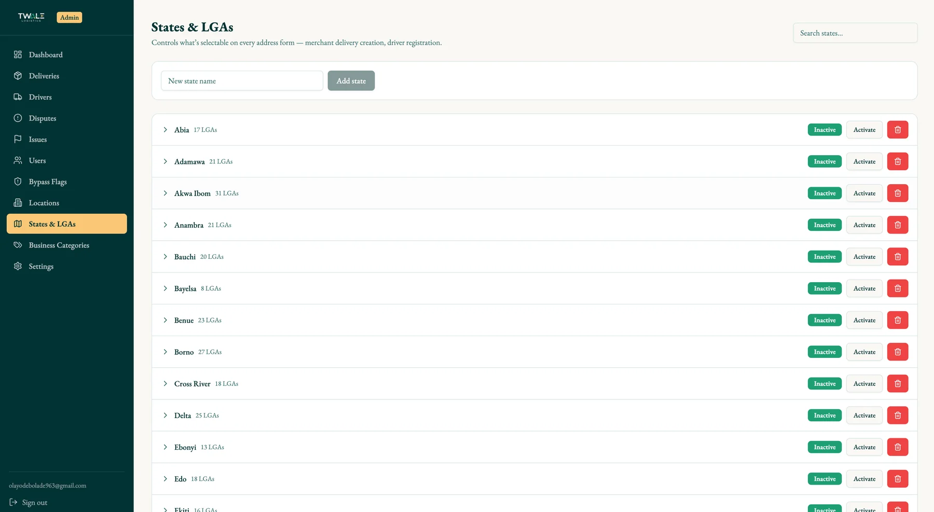Remove Cross River via trash icon
Viewport: 934px width, 512px height.
898,383
